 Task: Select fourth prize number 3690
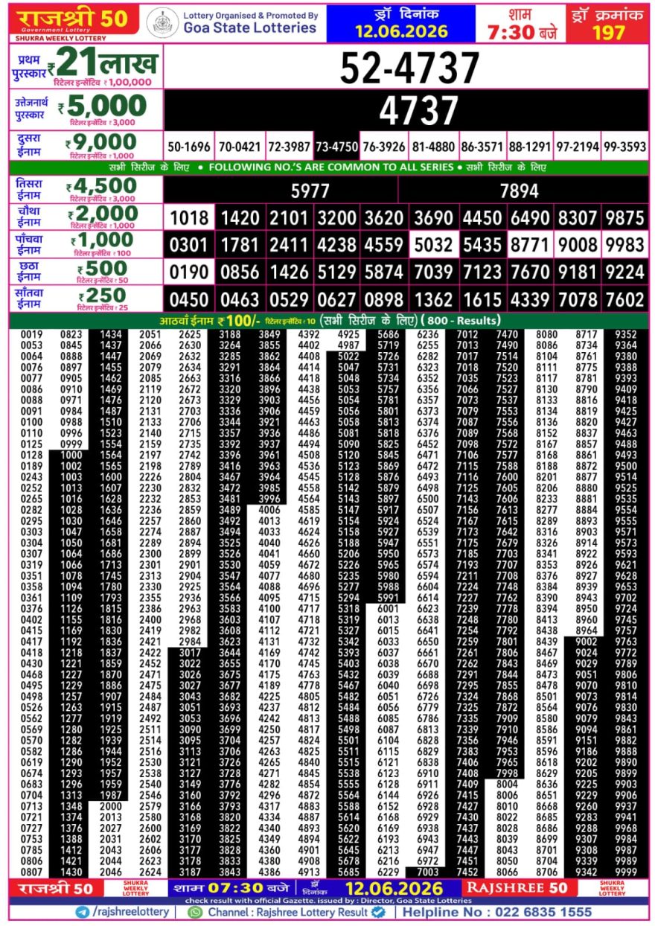click(x=433, y=218)
